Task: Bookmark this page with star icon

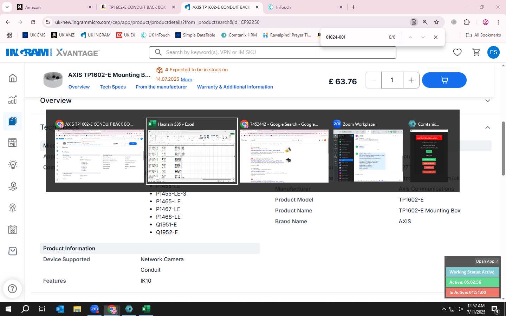Action: (x=436, y=22)
